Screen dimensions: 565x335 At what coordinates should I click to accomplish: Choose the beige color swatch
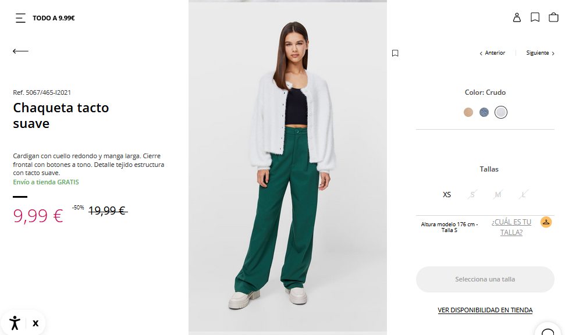point(468,112)
